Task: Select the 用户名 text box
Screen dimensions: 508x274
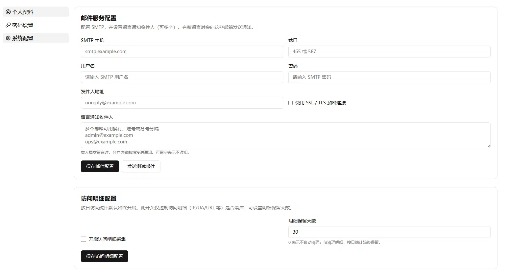Action: click(182, 77)
